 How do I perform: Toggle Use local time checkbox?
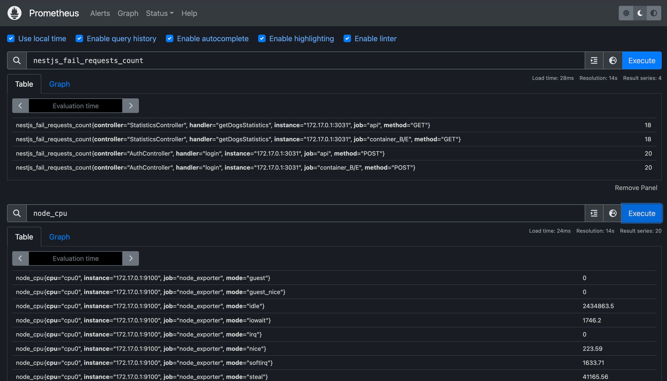coord(11,38)
